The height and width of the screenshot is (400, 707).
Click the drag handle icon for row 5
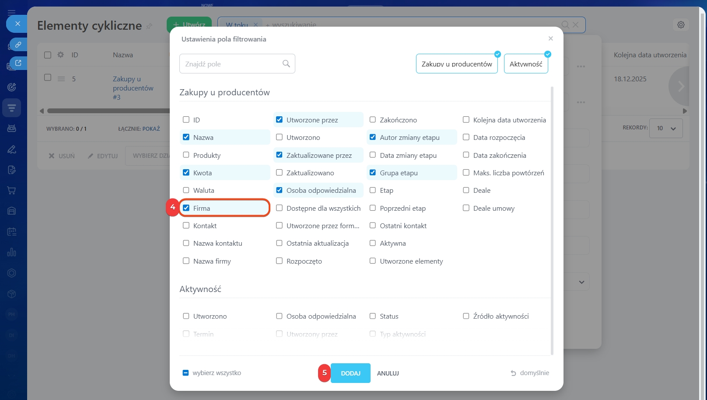(61, 79)
